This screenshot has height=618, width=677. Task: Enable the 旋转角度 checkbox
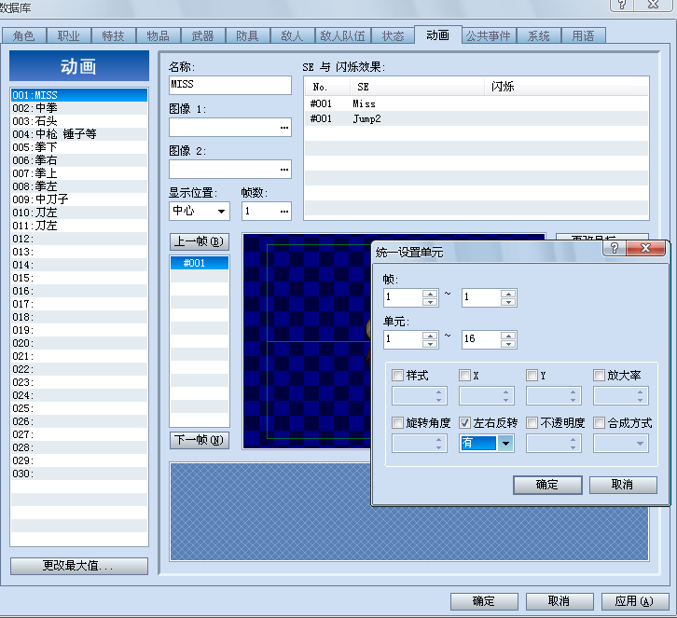click(x=397, y=422)
